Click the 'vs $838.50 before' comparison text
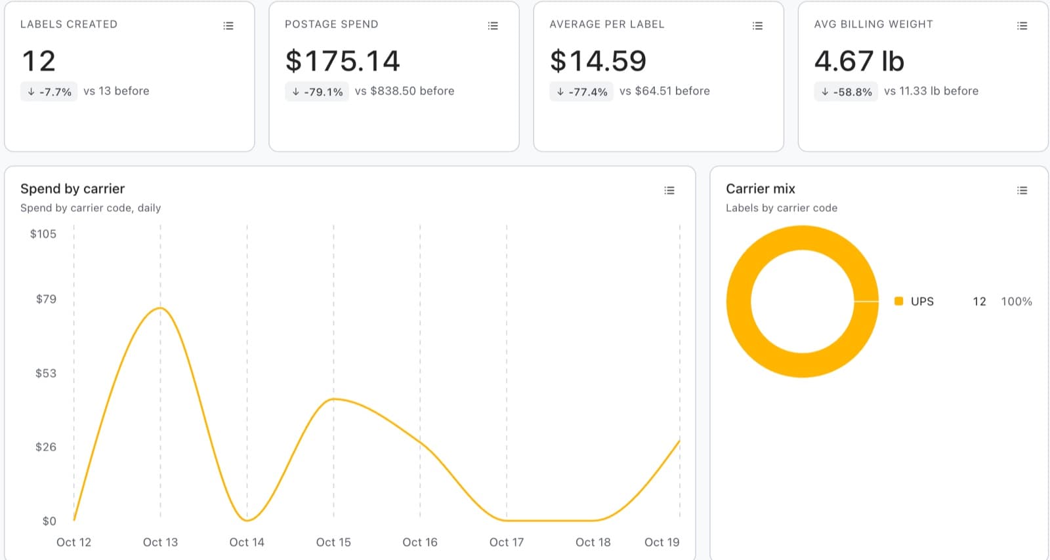1050x560 pixels. (x=404, y=91)
